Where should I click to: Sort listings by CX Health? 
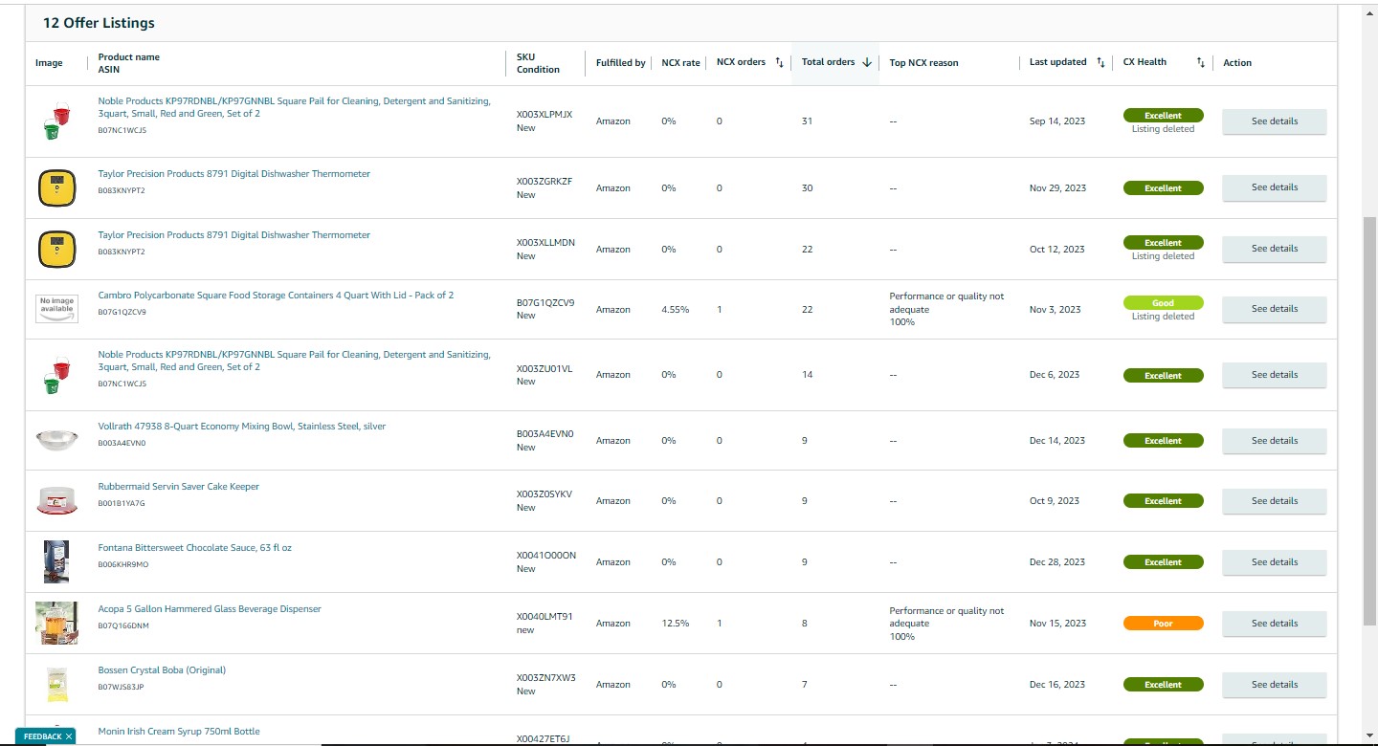tap(1200, 63)
